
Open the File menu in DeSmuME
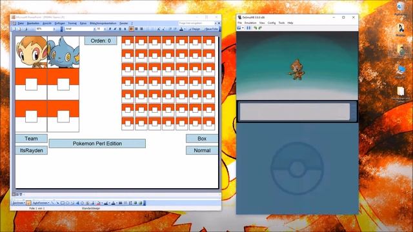pos(239,23)
